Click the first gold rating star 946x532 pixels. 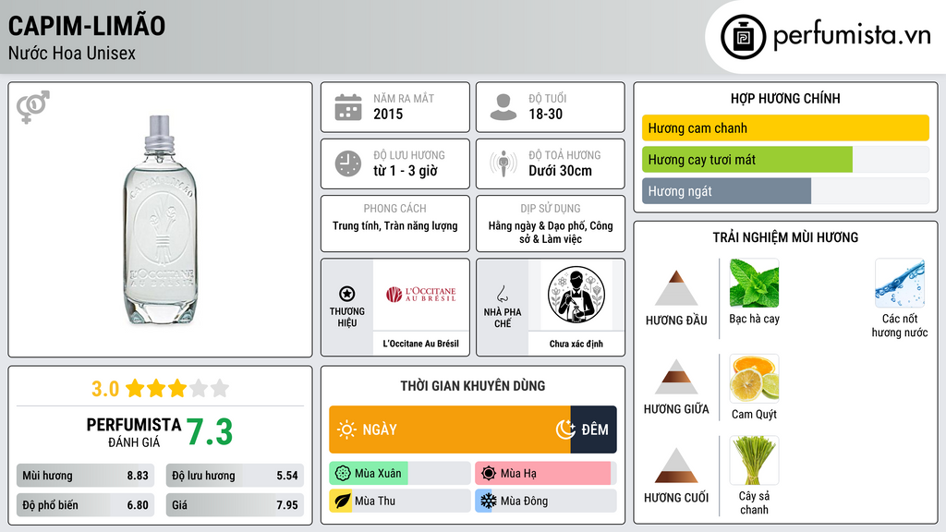click(135, 389)
